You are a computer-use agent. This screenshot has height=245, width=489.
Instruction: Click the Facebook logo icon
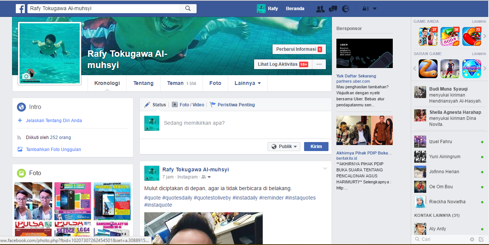(20, 9)
